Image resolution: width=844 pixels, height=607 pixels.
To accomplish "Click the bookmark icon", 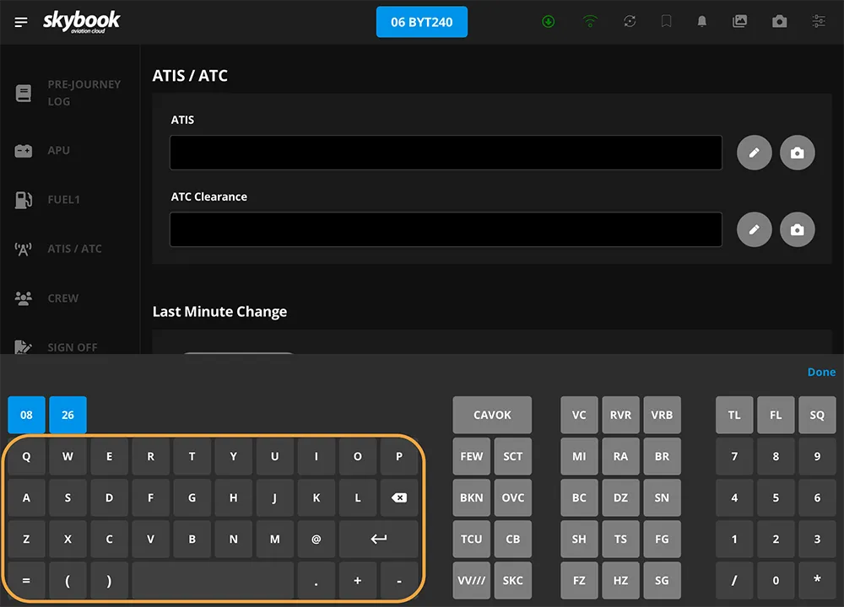I will pyautogui.click(x=667, y=22).
